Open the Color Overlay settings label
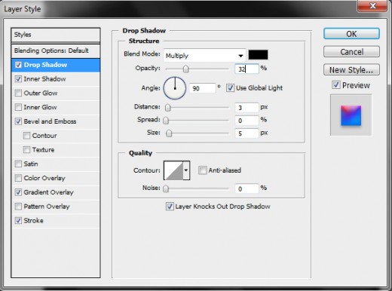 (x=44, y=178)
